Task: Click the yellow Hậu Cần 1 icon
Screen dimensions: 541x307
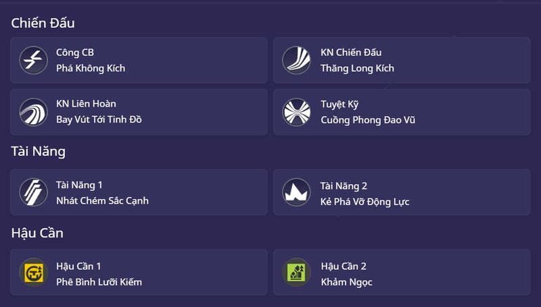Action: pos(32,273)
